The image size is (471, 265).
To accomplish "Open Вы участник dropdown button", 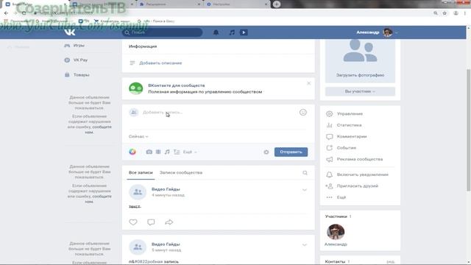I will click(x=360, y=91).
